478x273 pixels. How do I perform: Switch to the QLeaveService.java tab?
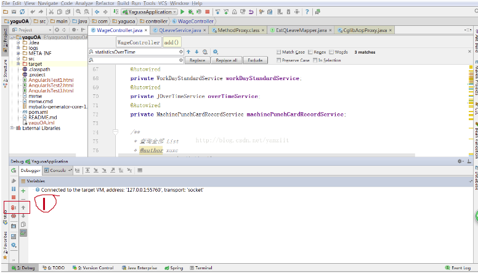click(x=180, y=30)
